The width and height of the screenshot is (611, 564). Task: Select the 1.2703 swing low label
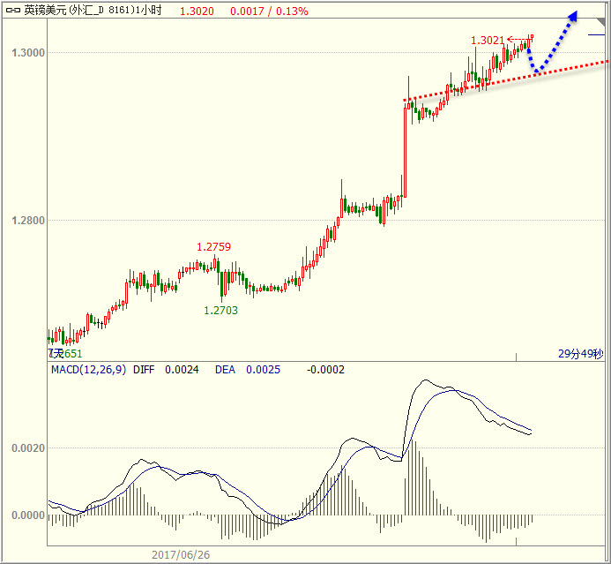220,310
